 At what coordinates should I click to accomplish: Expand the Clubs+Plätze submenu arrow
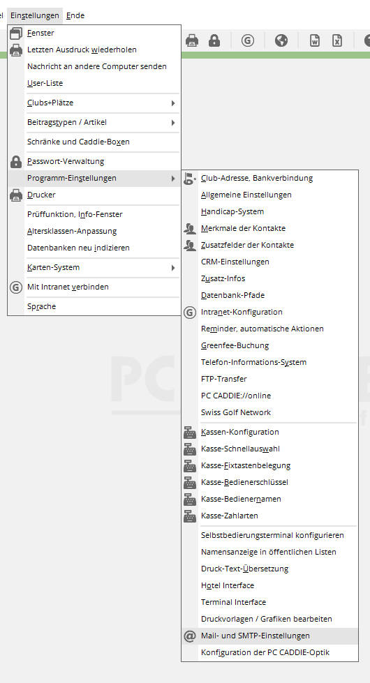tap(173, 103)
